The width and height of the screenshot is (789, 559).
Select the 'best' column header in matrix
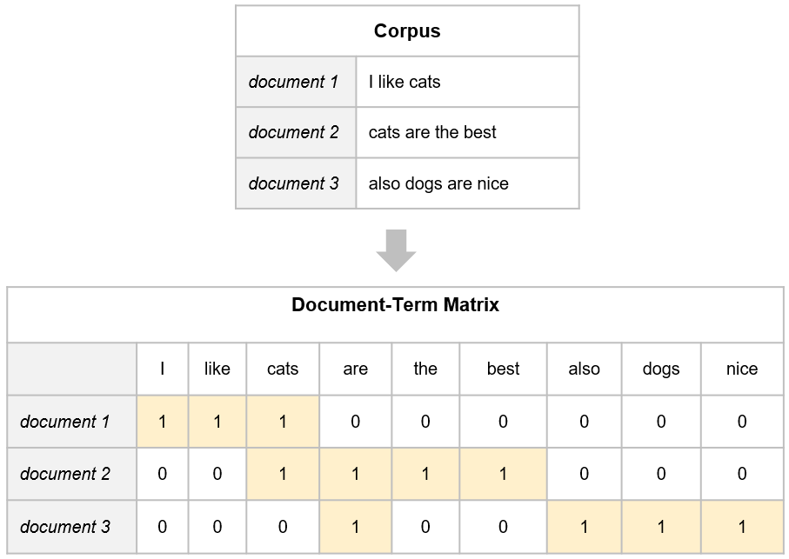(x=503, y=369)
